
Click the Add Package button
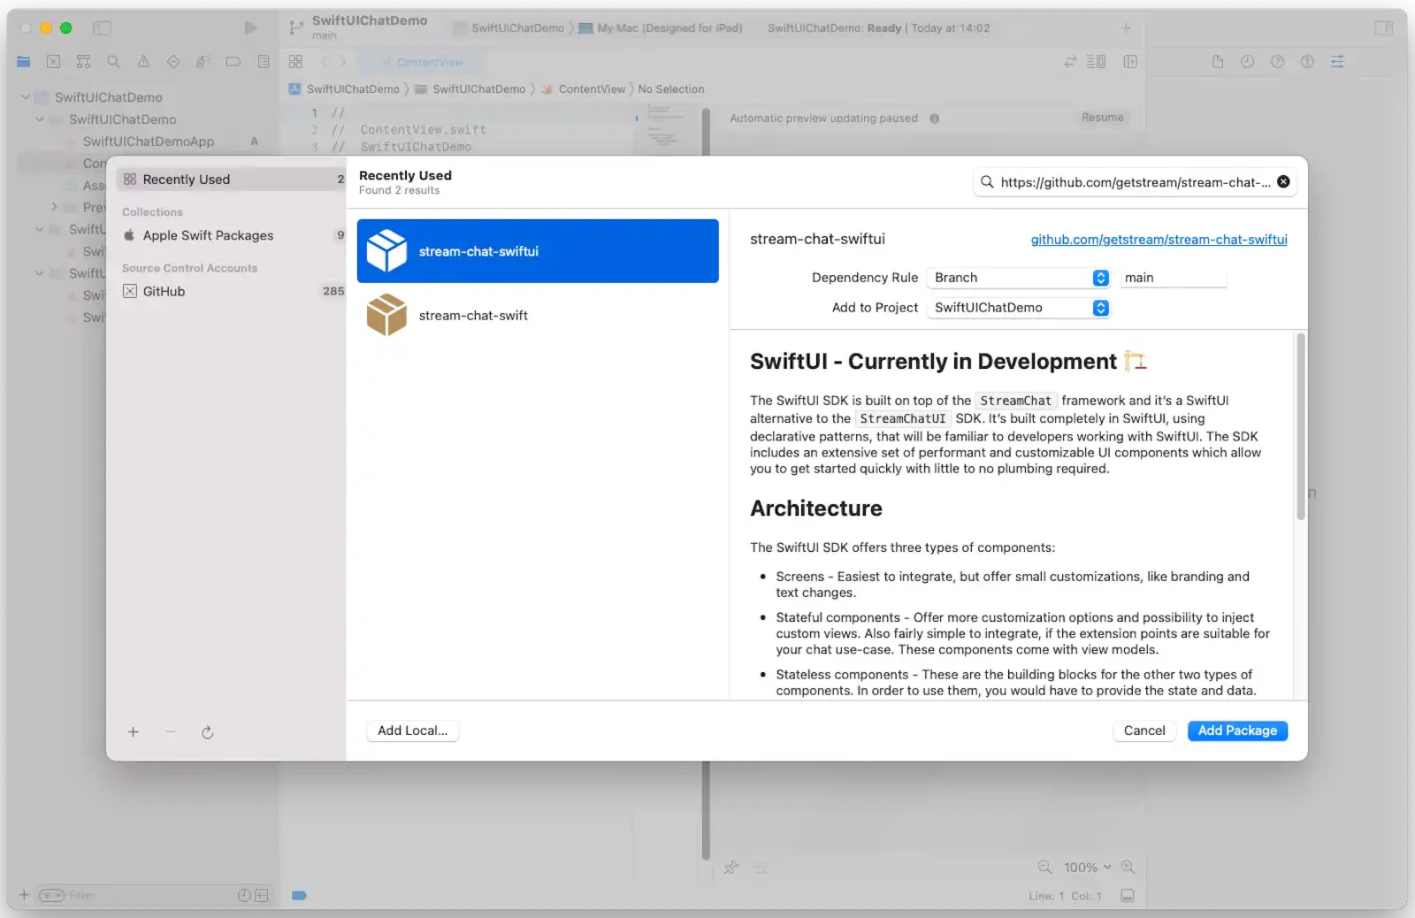[x=1237, y=731]
